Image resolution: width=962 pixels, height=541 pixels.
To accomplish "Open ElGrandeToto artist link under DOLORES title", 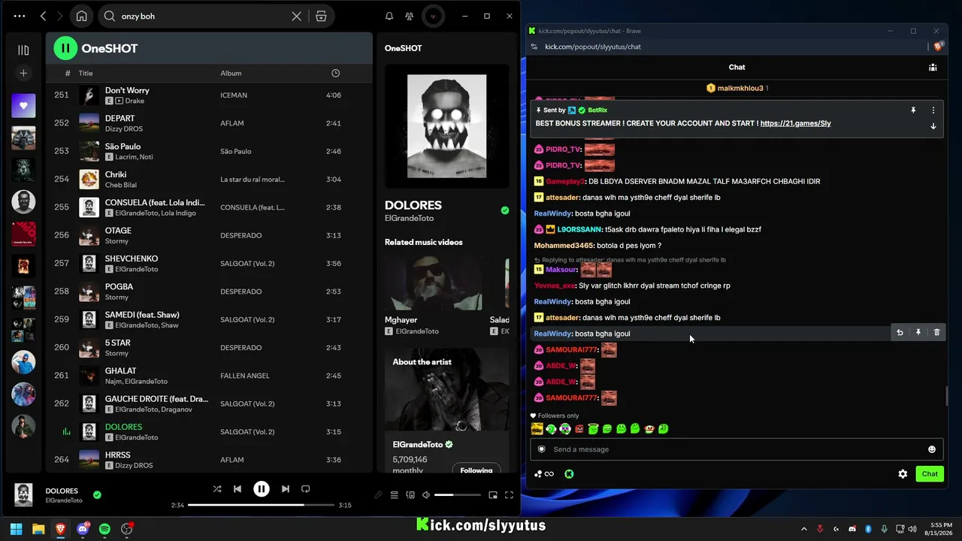I will 409,219.
